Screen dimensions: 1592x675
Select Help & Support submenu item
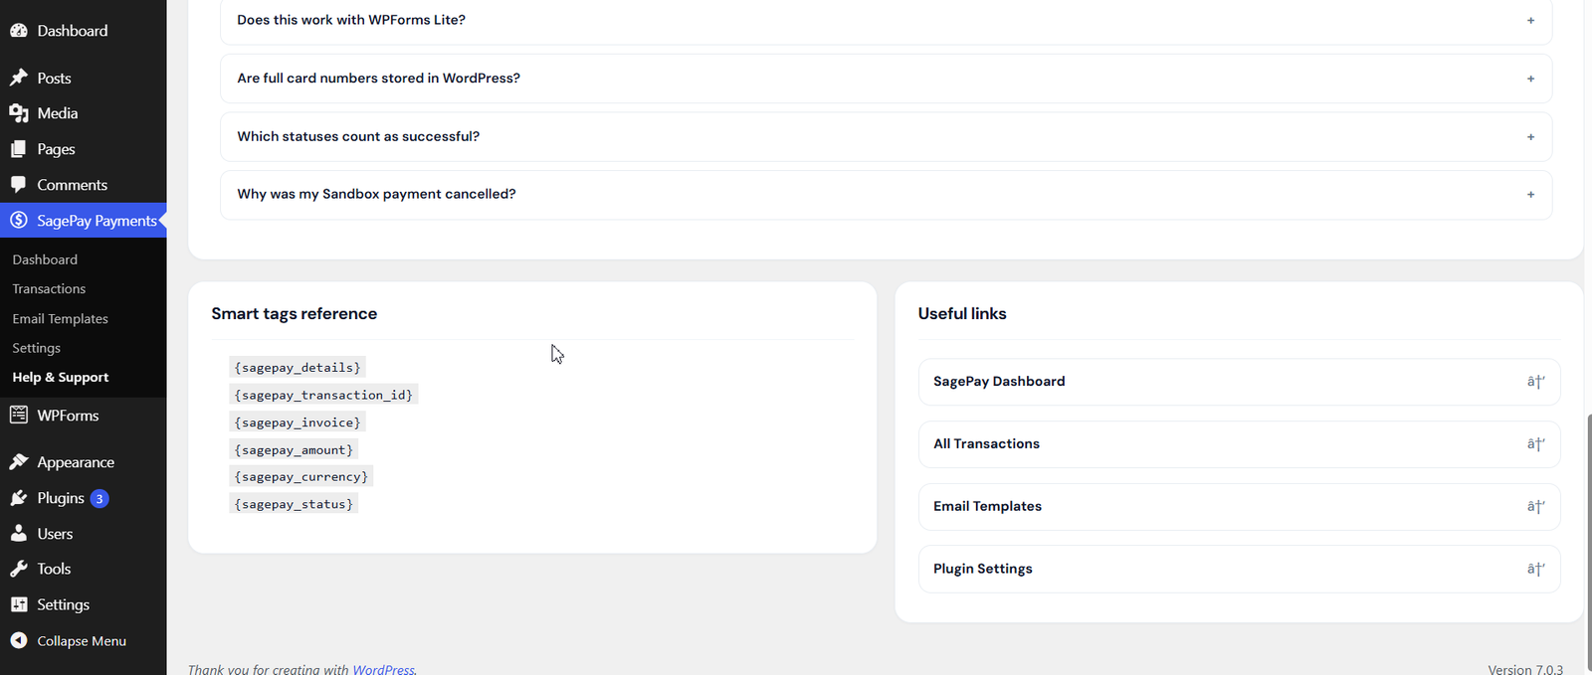click(x=61, y=378)
